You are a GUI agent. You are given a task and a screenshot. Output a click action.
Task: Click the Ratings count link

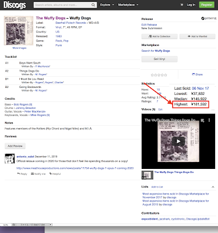point(157,101)
